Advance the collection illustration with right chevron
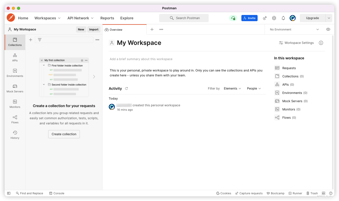 coord(94,77)
